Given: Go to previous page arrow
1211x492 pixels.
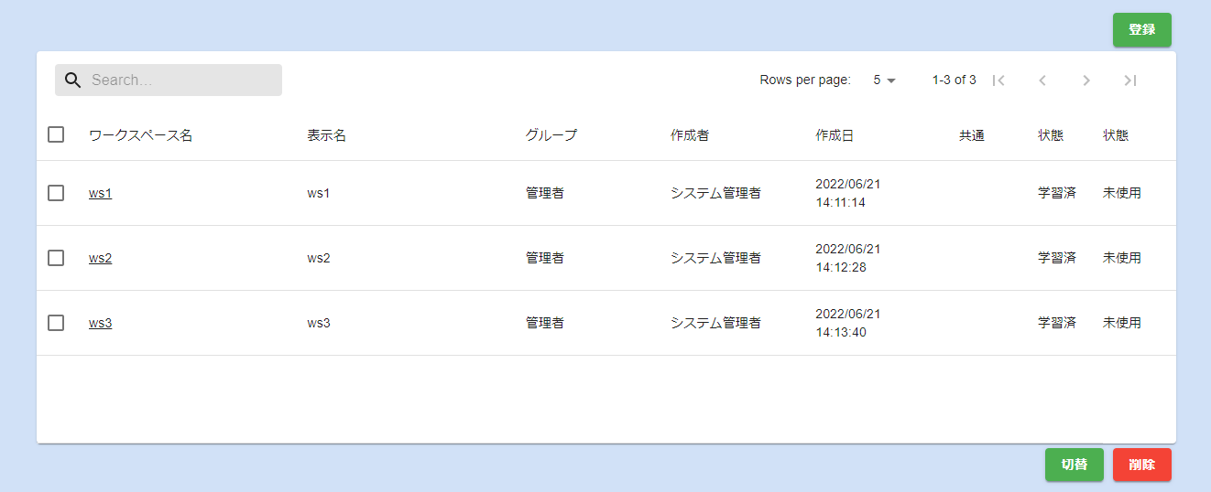Looking at the screenshot, I should tap(1042, 80).
